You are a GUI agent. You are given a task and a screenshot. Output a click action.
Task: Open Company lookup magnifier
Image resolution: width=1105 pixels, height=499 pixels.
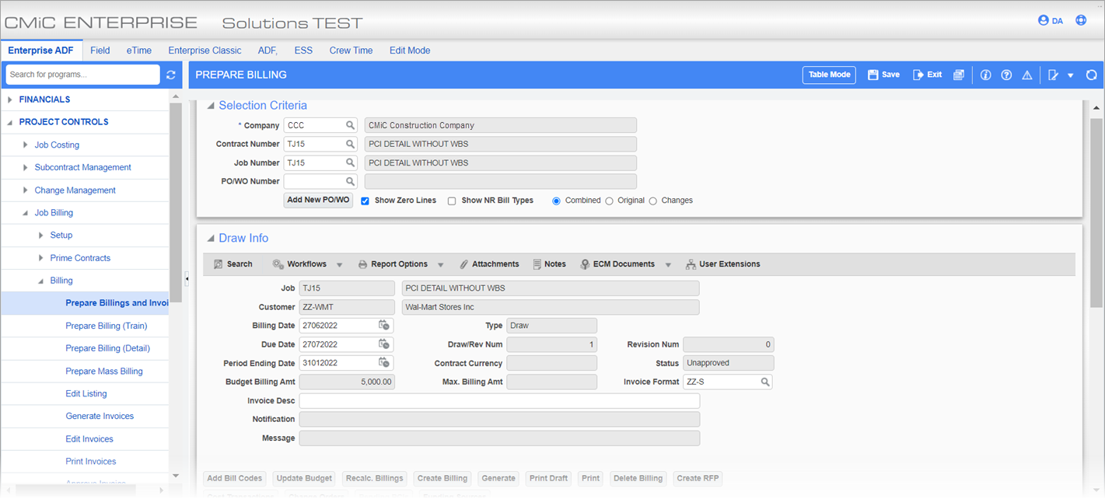click(x=351, y=125)
